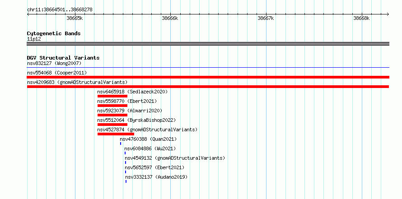
Task: Open nsv3332137 (Audano2019) label
Action: (x=156, y=177)
